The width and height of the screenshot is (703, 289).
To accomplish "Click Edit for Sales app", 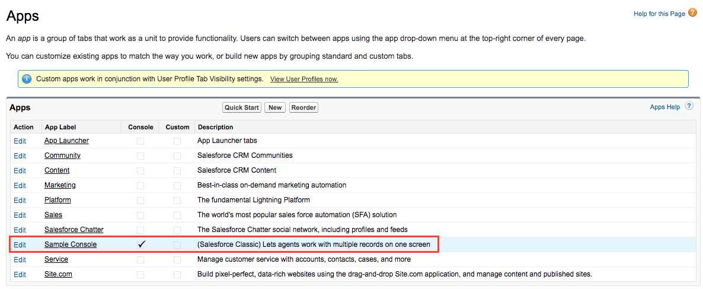I will 20,215.
